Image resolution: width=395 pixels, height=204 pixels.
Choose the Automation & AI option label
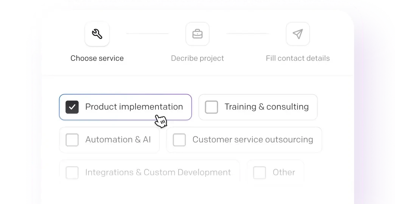click(118, 139)
